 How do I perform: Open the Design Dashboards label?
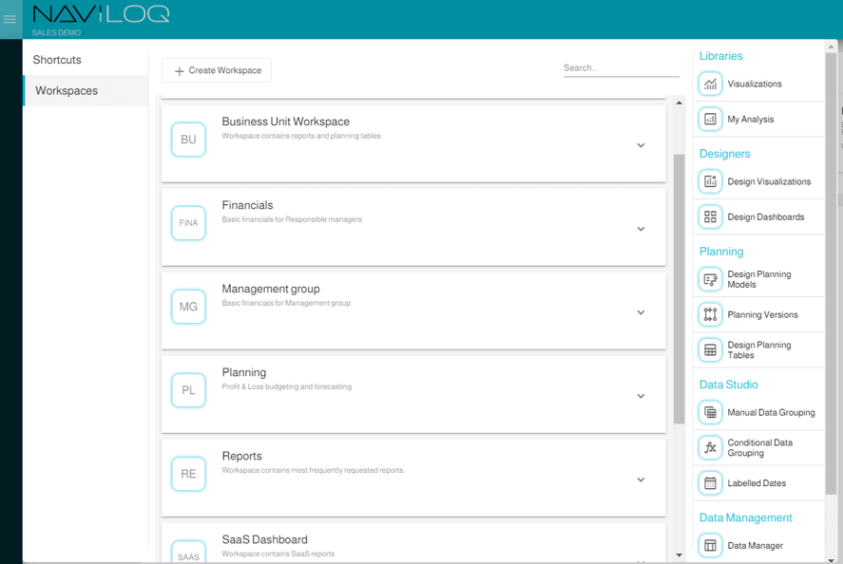click(766, 217)
